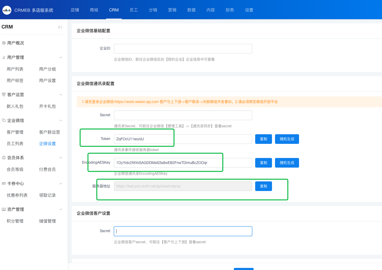Open the 内容 top menu
The width and height of the screenshot is (382, 270).
point(211,10)
